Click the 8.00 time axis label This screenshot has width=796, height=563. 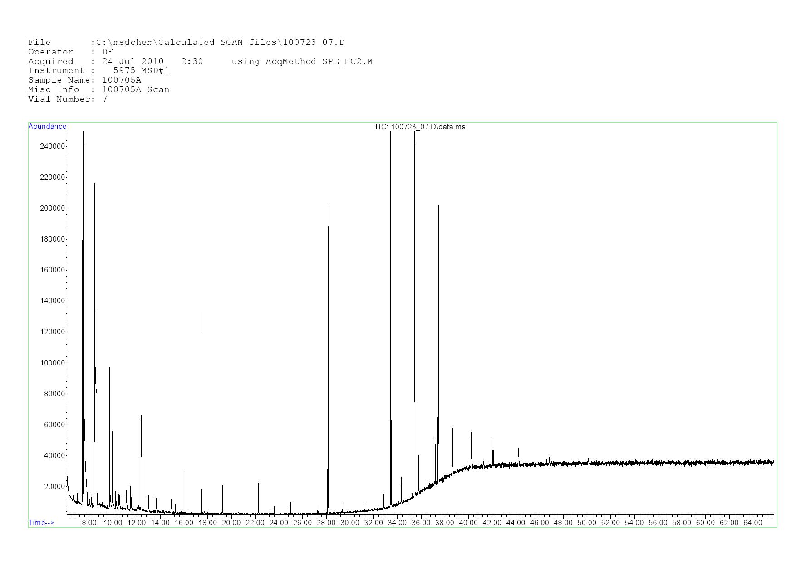(x=89, y=523)
